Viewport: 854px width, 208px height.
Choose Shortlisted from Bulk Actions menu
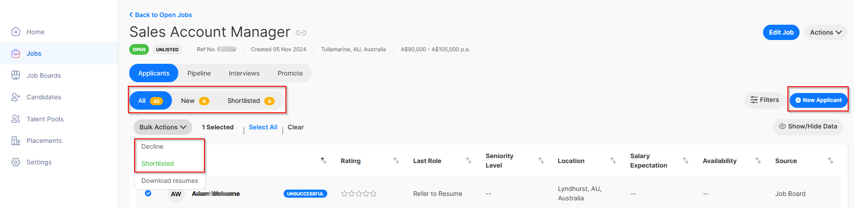(158, 164)
